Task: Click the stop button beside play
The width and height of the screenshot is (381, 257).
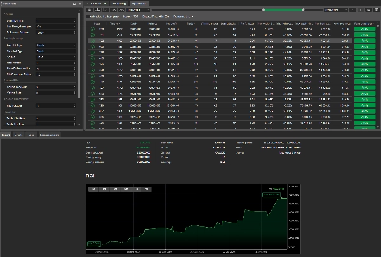Action: 359,10
